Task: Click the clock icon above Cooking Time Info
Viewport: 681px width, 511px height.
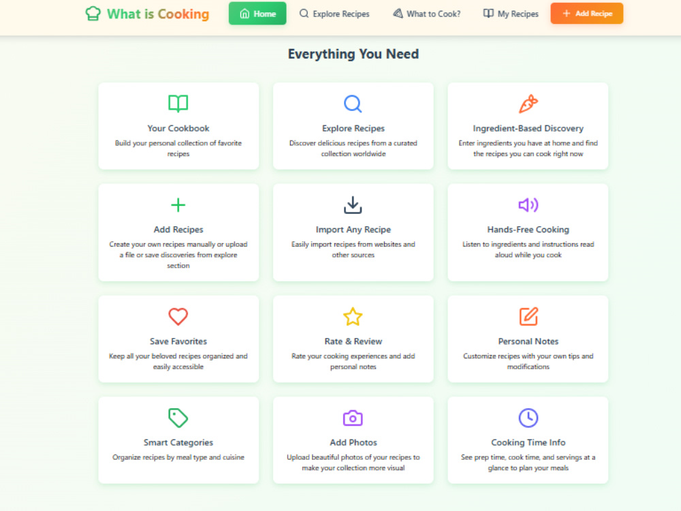Action: click(x=528, y=418)
